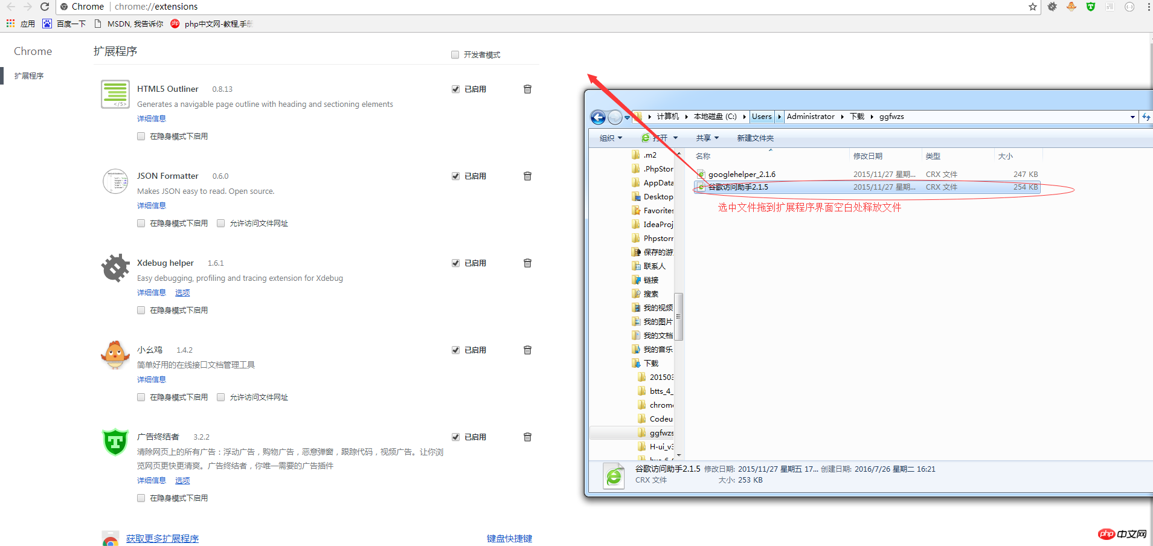Click the 广告终结者 green shield logo
Image resolution: width=1153 pixels, height=546 pixels.
tap(115, 442)
